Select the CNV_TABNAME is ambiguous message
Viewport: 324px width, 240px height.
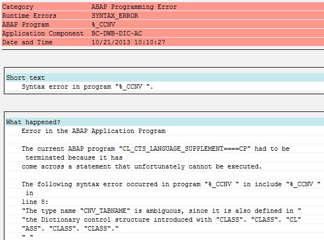[x=161, y=211]
